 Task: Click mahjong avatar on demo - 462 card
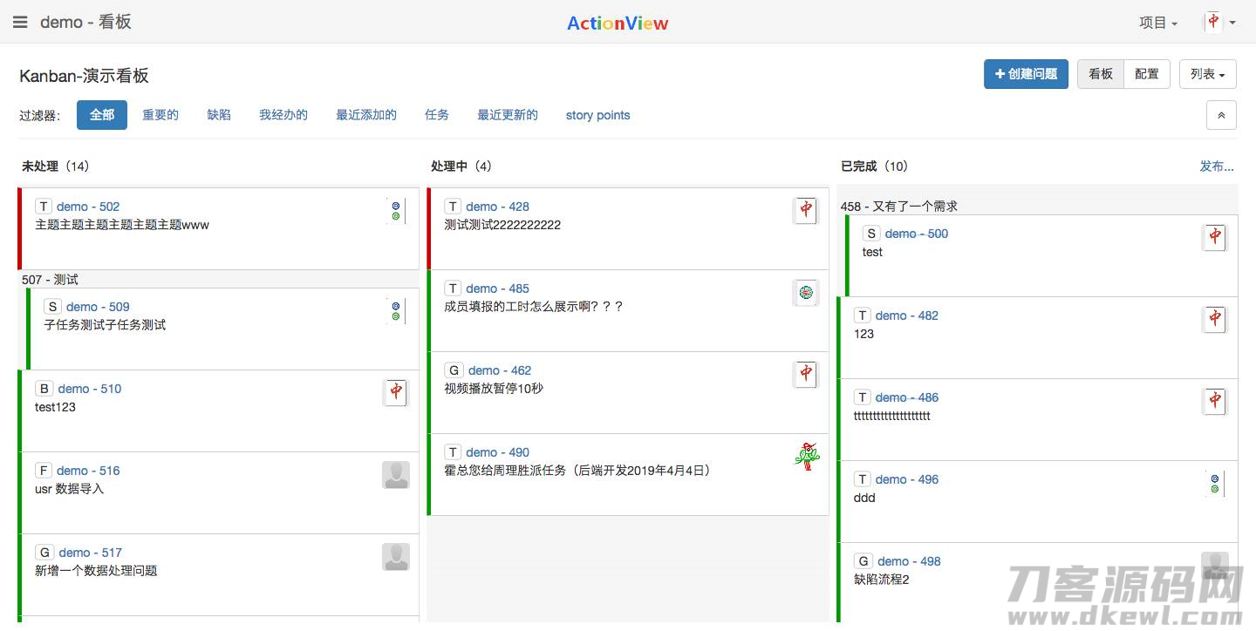806,375
